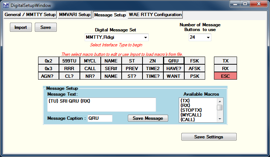Image resolution: width=270 pixels, height=157 pixels.
Task: Select the TIME? macro button
Action: pos(153,76)
